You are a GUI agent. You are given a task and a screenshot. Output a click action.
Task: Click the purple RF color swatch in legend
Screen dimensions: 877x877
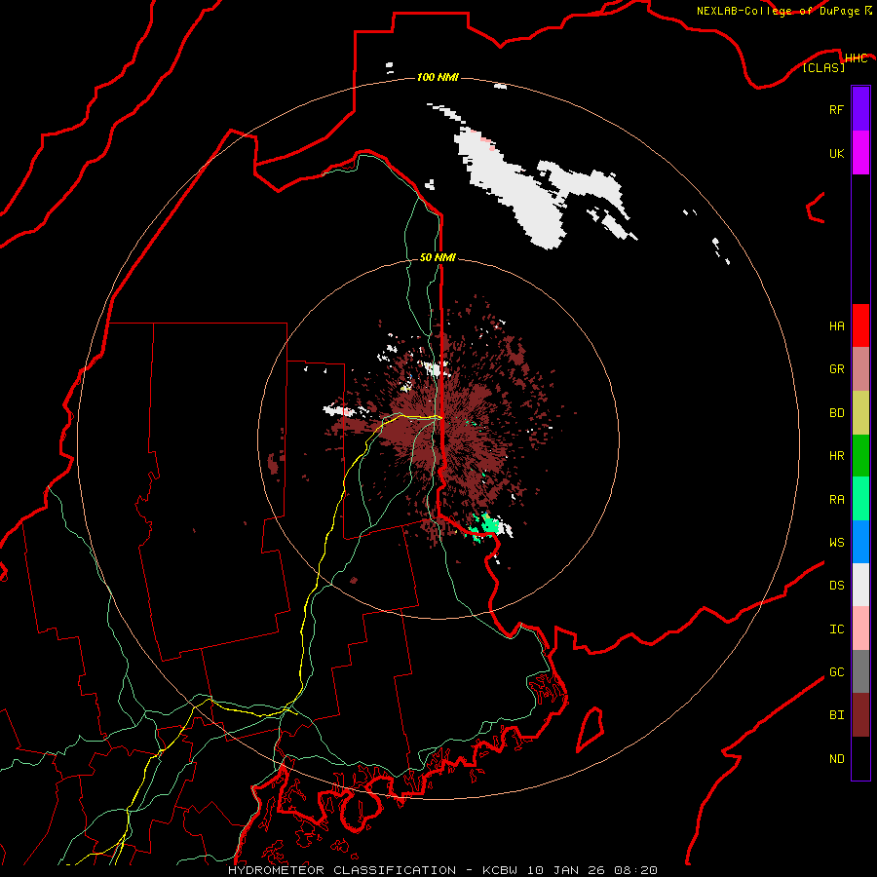(x=860, y=109)
